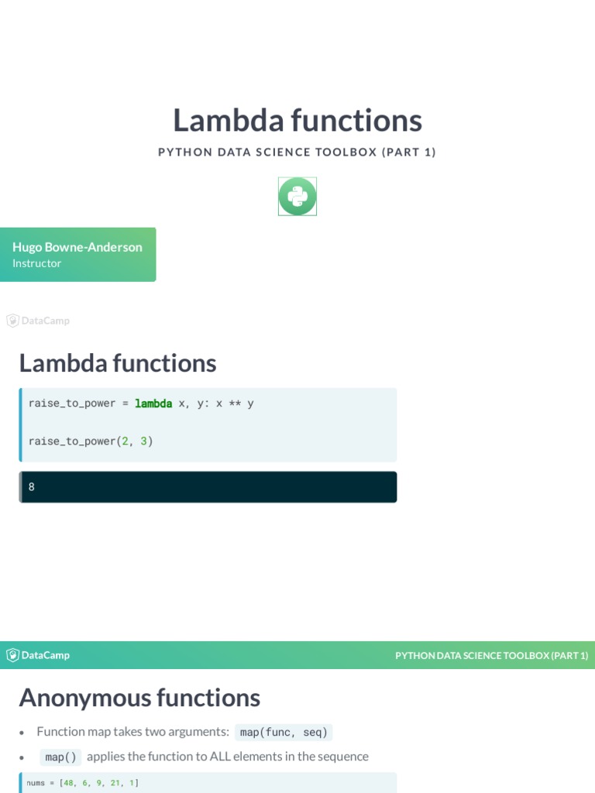Click the bold lambda keyword in code
The width and height of the screenshot is (595, 793).
(153, 403)
